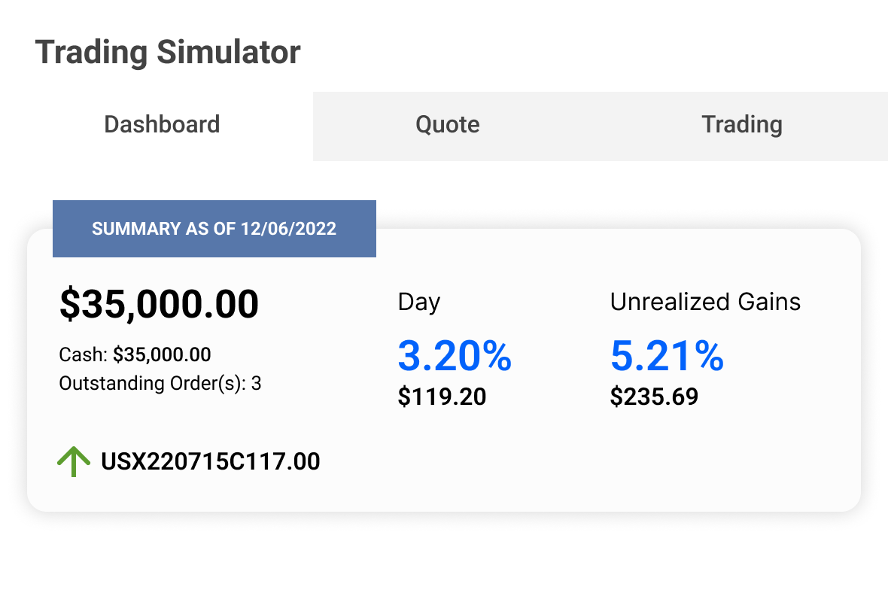Click the Summary as of 12/06/2022 banner

(214, 229)
